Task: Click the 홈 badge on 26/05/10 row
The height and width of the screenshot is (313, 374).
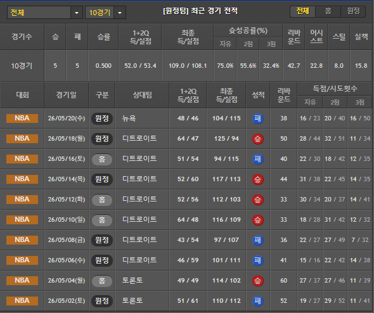Action: click(102, 220)
